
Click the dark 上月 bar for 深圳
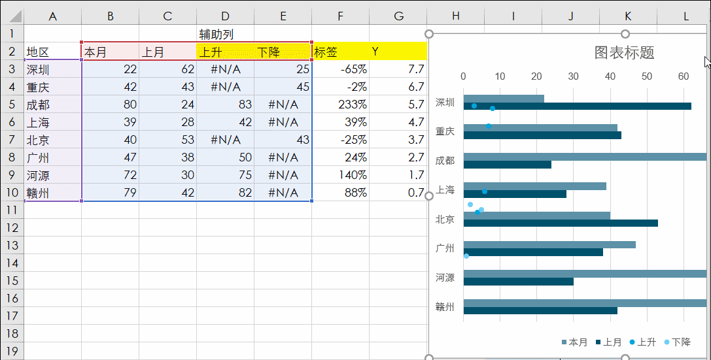577,106
